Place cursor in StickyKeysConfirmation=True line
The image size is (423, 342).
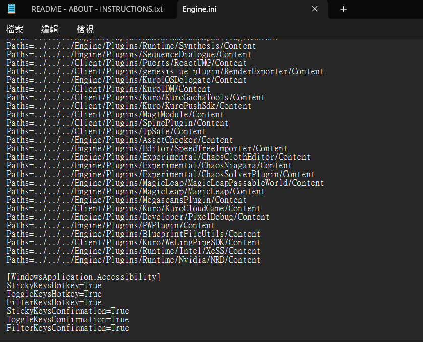point(67,311)
